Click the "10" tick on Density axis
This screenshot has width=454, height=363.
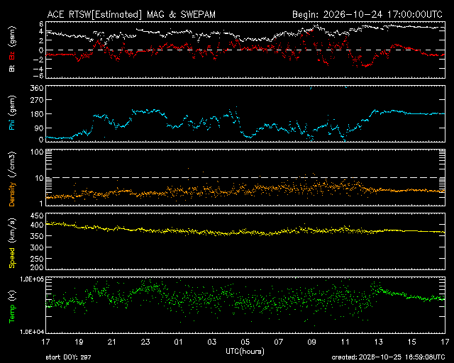coord(40,178)
